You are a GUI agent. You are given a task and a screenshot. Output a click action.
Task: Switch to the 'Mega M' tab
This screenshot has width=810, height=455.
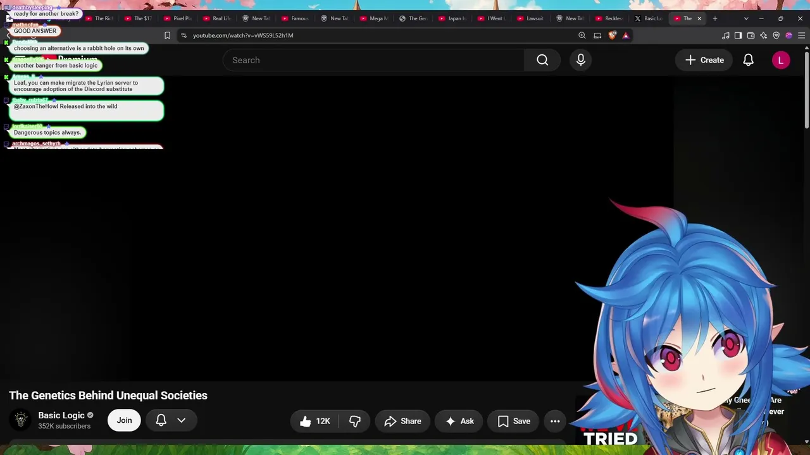pyautogui.click(x=373, y=18)
